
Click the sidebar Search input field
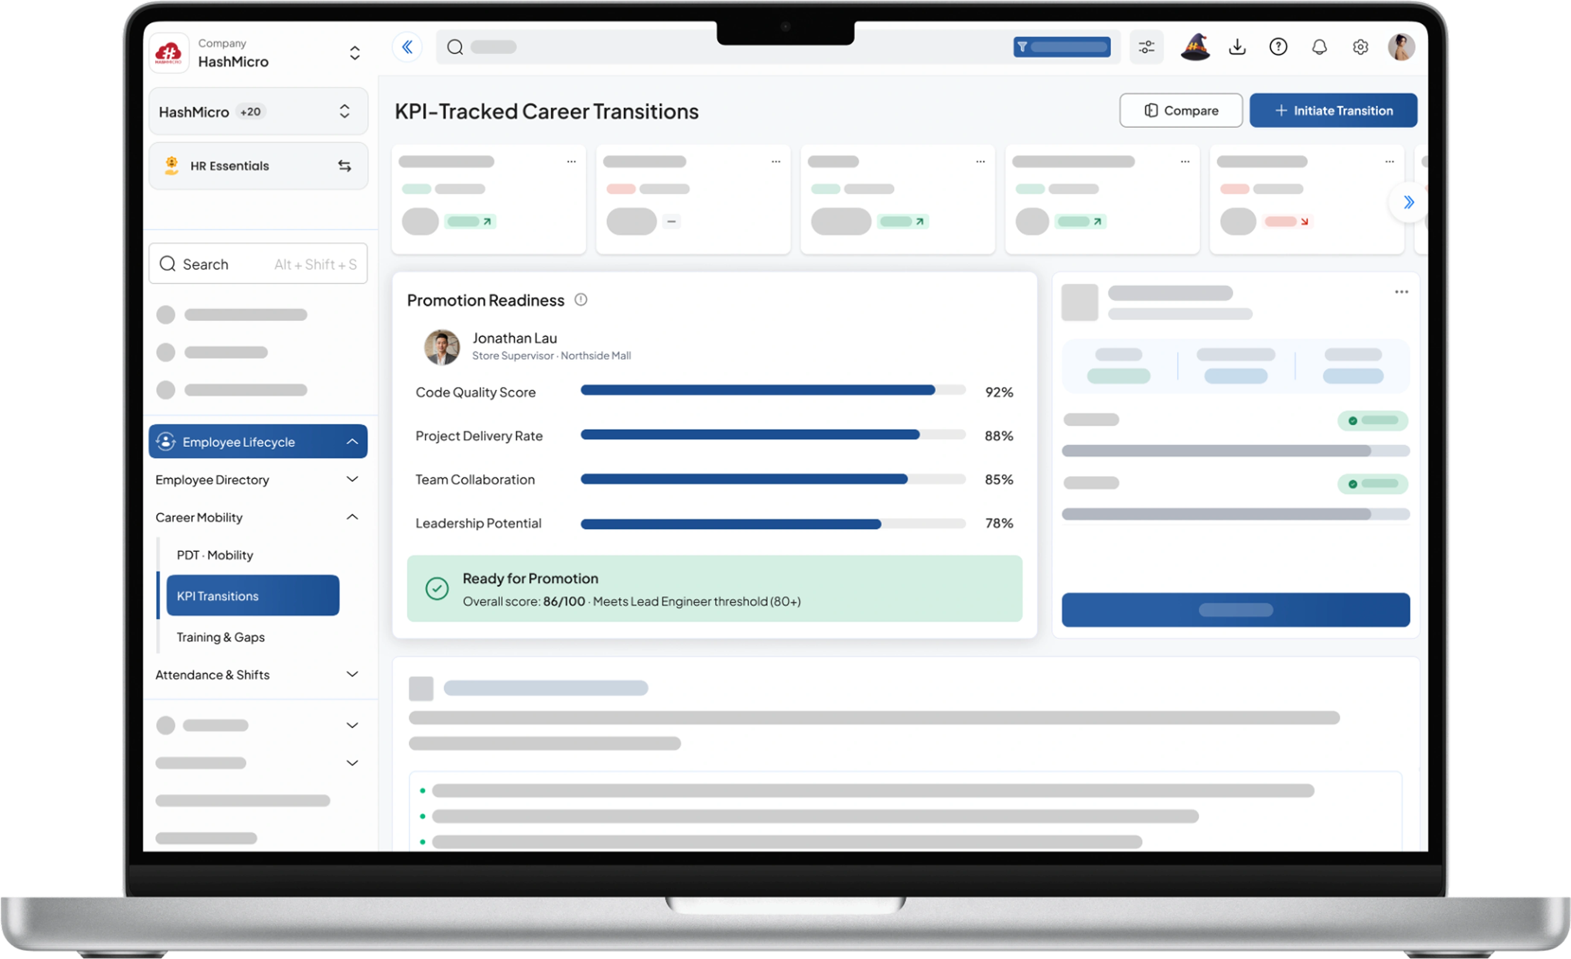[x=258, y=263]
